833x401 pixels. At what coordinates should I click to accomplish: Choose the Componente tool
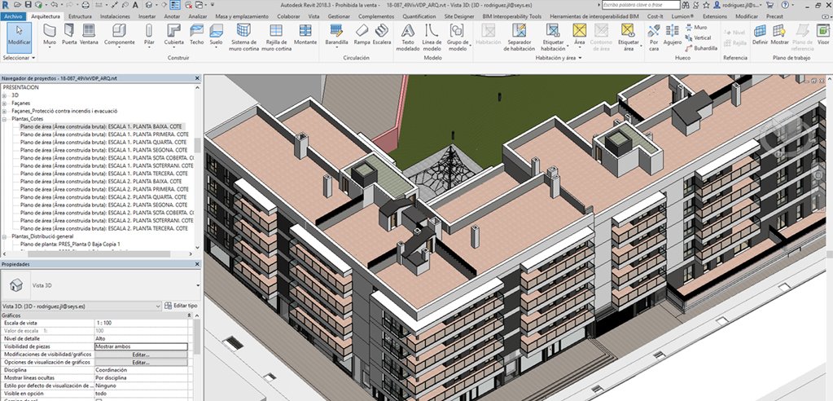tap(119, 35)
